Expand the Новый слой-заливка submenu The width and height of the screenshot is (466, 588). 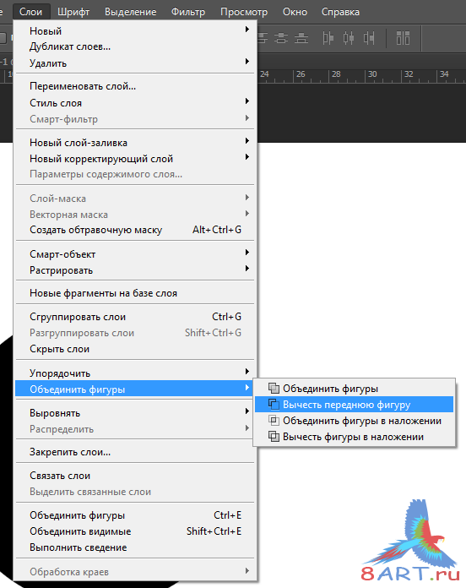pos(135,143)
